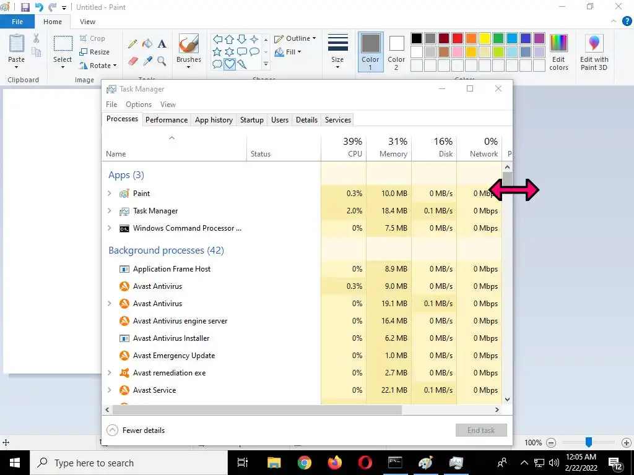Choose the Heart shape in Shapes gallery
634x475 pixels.
point(230,64)
